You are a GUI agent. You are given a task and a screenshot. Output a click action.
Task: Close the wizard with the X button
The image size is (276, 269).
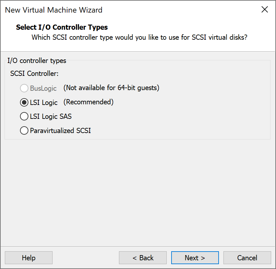click(x=265, y=9)
